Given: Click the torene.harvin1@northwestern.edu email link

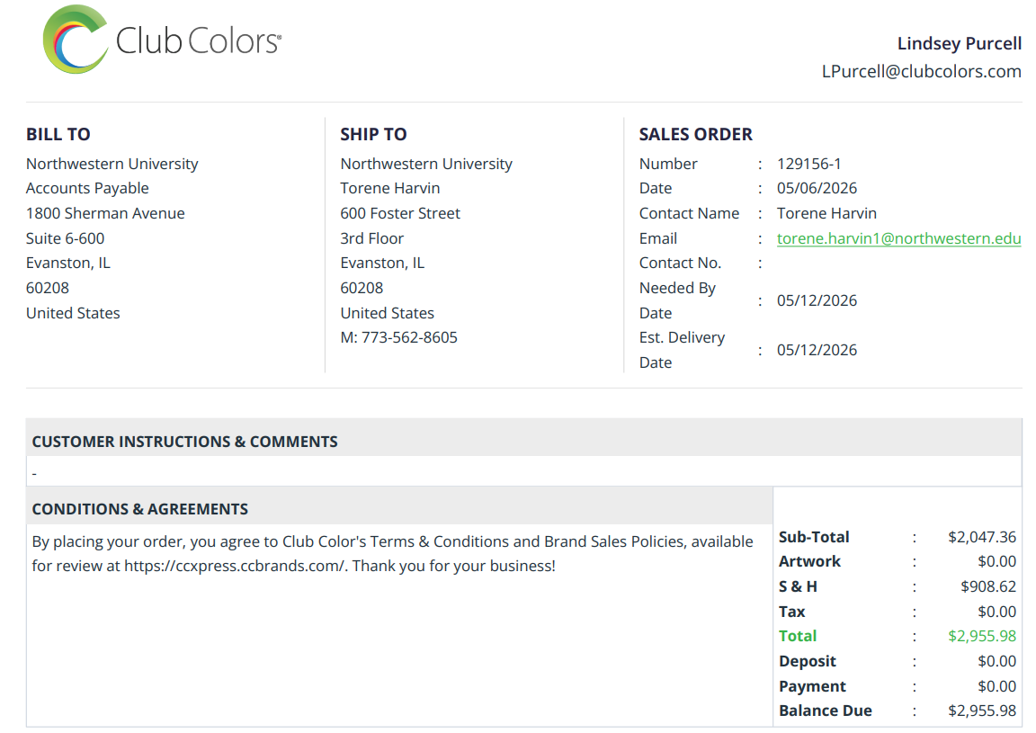Looking at the screenshot, I should [898, 238].
